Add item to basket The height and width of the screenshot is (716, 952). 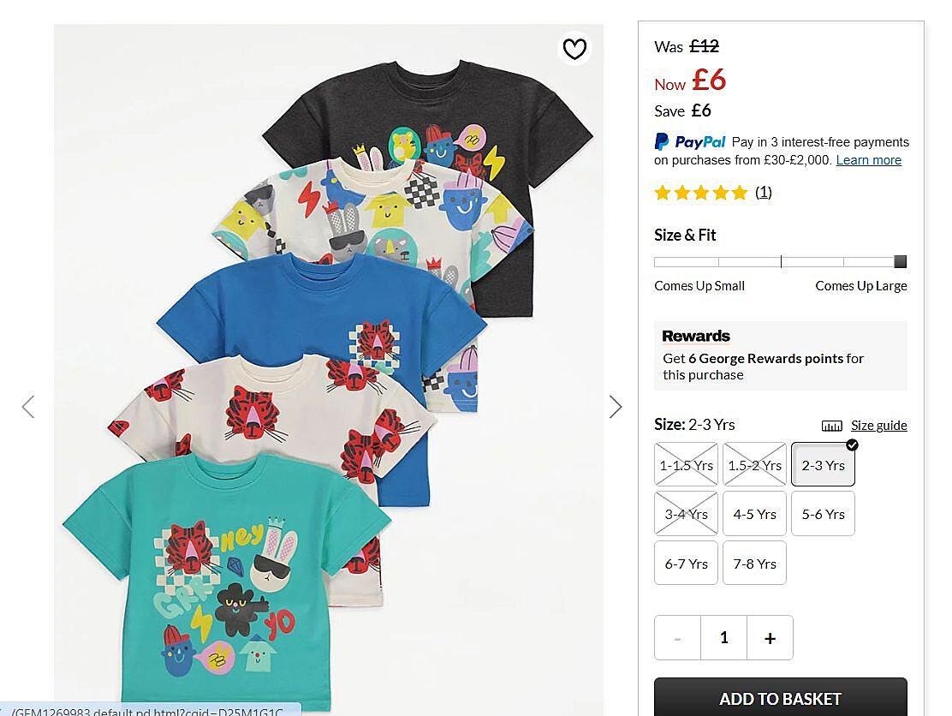780,698
